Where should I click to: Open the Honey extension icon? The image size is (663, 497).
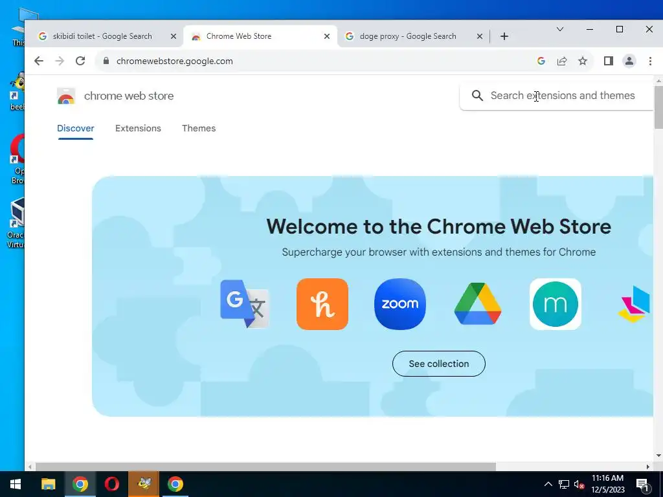point(322,304)
